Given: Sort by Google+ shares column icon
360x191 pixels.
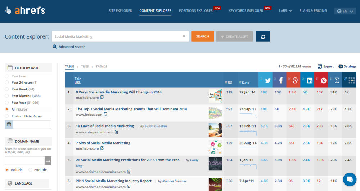Looking at the screenshot, I should click(x=296, y=80).
